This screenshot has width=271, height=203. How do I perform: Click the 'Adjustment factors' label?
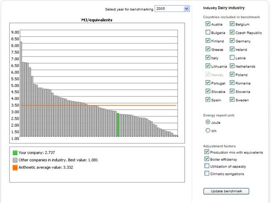click(219, 146)
